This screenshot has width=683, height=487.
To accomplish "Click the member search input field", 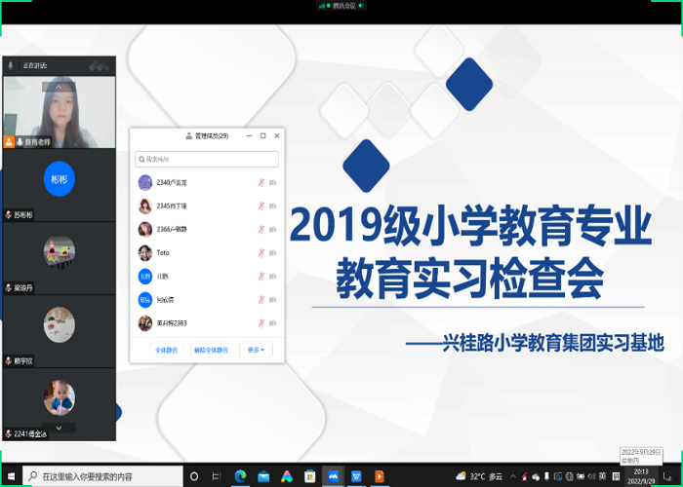I will tap(207, 159).
